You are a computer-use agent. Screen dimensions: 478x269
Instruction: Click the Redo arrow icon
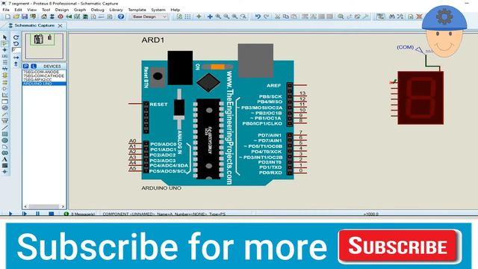click(x=266, y=16)
